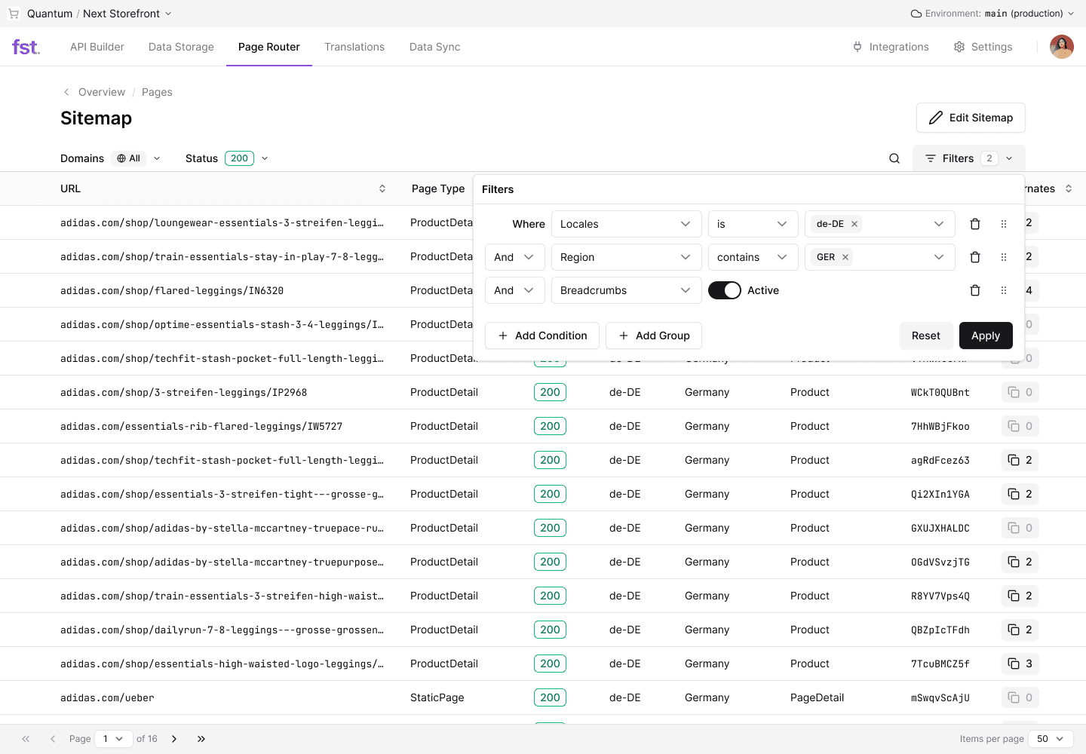Screen dimensions: 1086x754
Task: Open Integrations via its plug icon
Action: point(857,47)
